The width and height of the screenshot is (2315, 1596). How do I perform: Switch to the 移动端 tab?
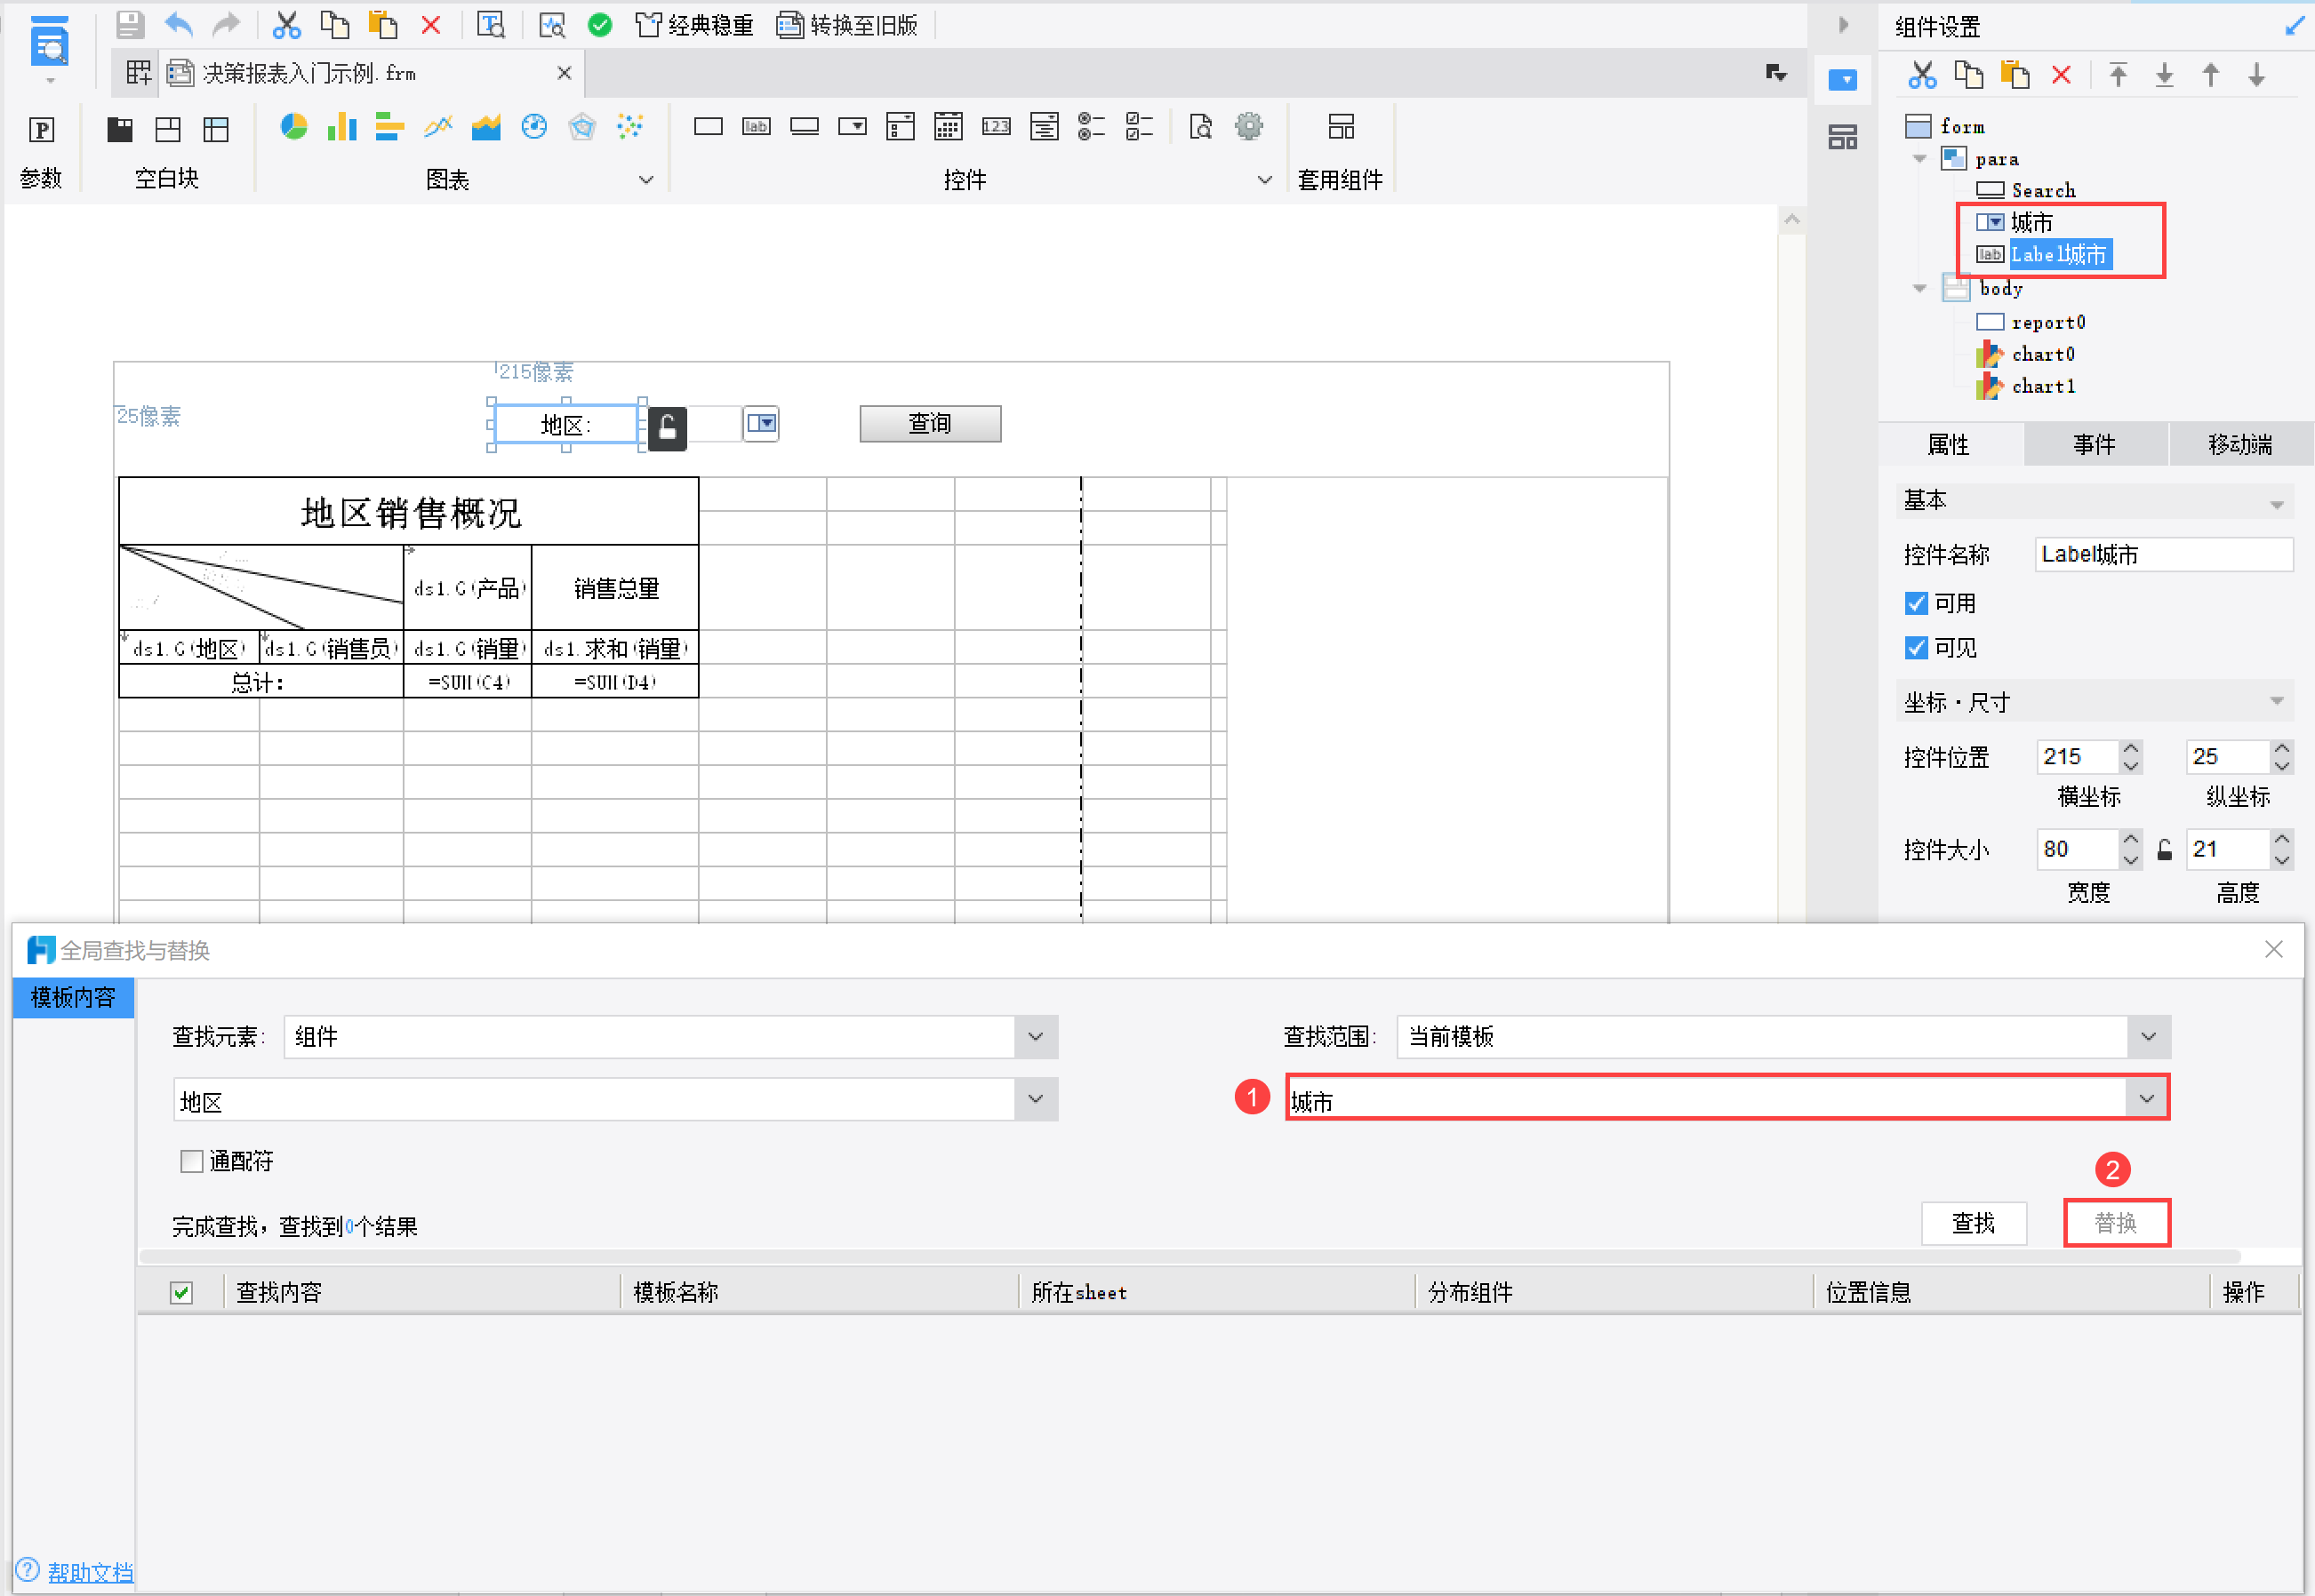click(x=2240, y=444)
